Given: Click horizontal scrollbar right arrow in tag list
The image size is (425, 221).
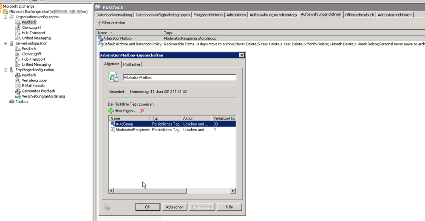Looking at the screenshot, I should coord(233,191).
